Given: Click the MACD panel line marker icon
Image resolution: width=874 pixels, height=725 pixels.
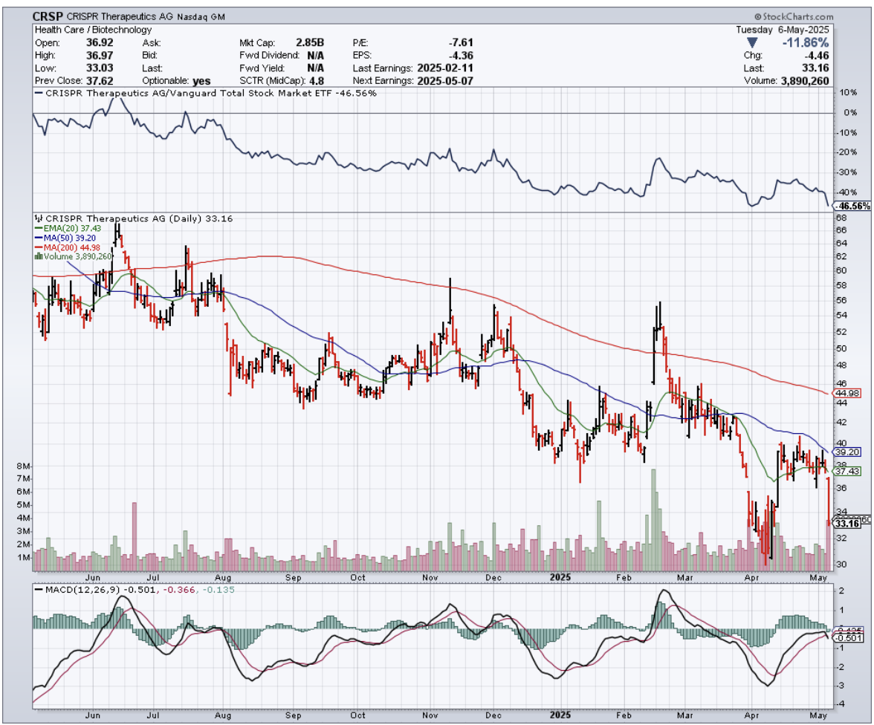Looking at the screenshot, I should pyautogui.click(x=36, y=589).
